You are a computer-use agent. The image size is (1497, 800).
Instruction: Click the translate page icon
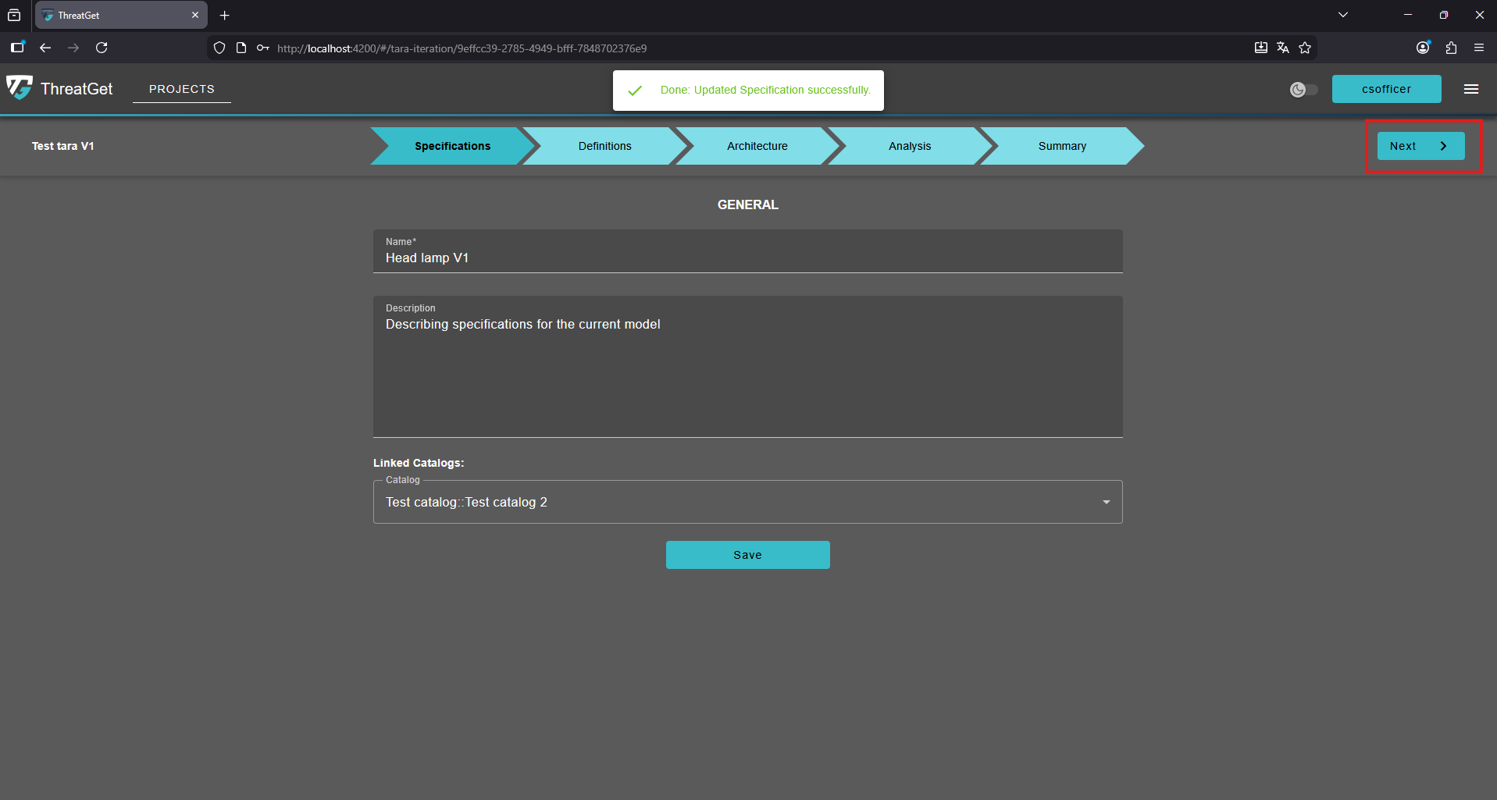point(1283,48)
